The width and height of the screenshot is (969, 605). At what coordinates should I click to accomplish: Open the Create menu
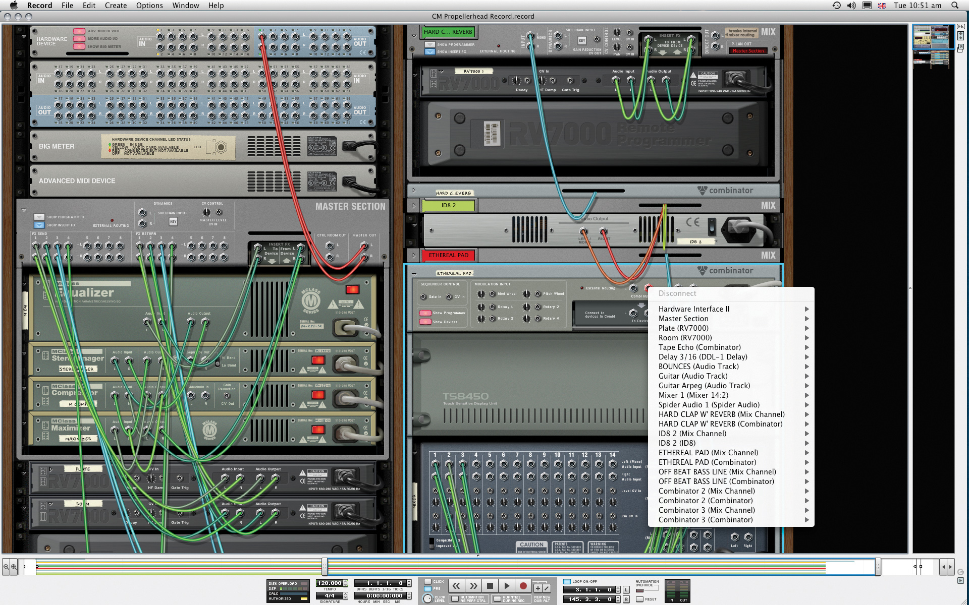[x=116, y=6]
